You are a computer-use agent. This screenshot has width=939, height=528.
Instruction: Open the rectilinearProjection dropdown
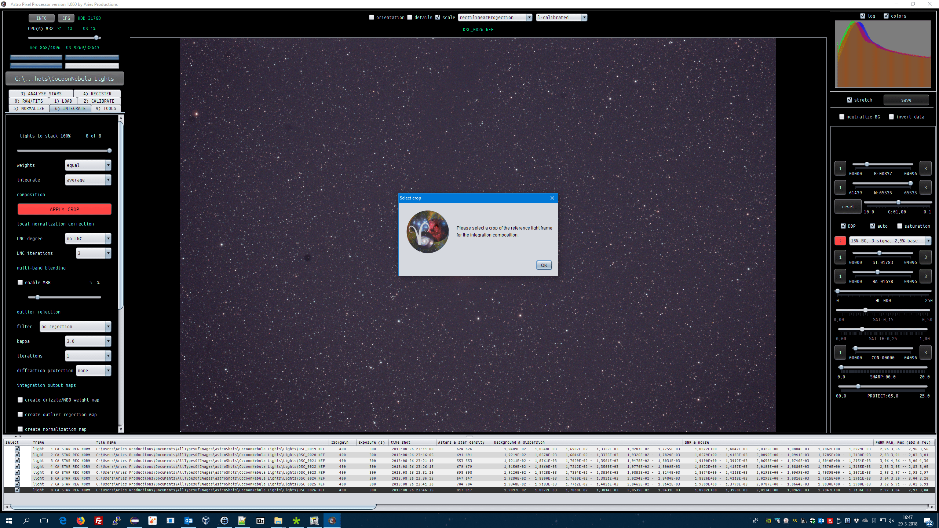495,17
